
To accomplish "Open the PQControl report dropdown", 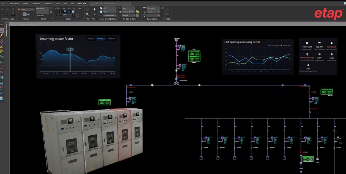I will tap(43, 8).
